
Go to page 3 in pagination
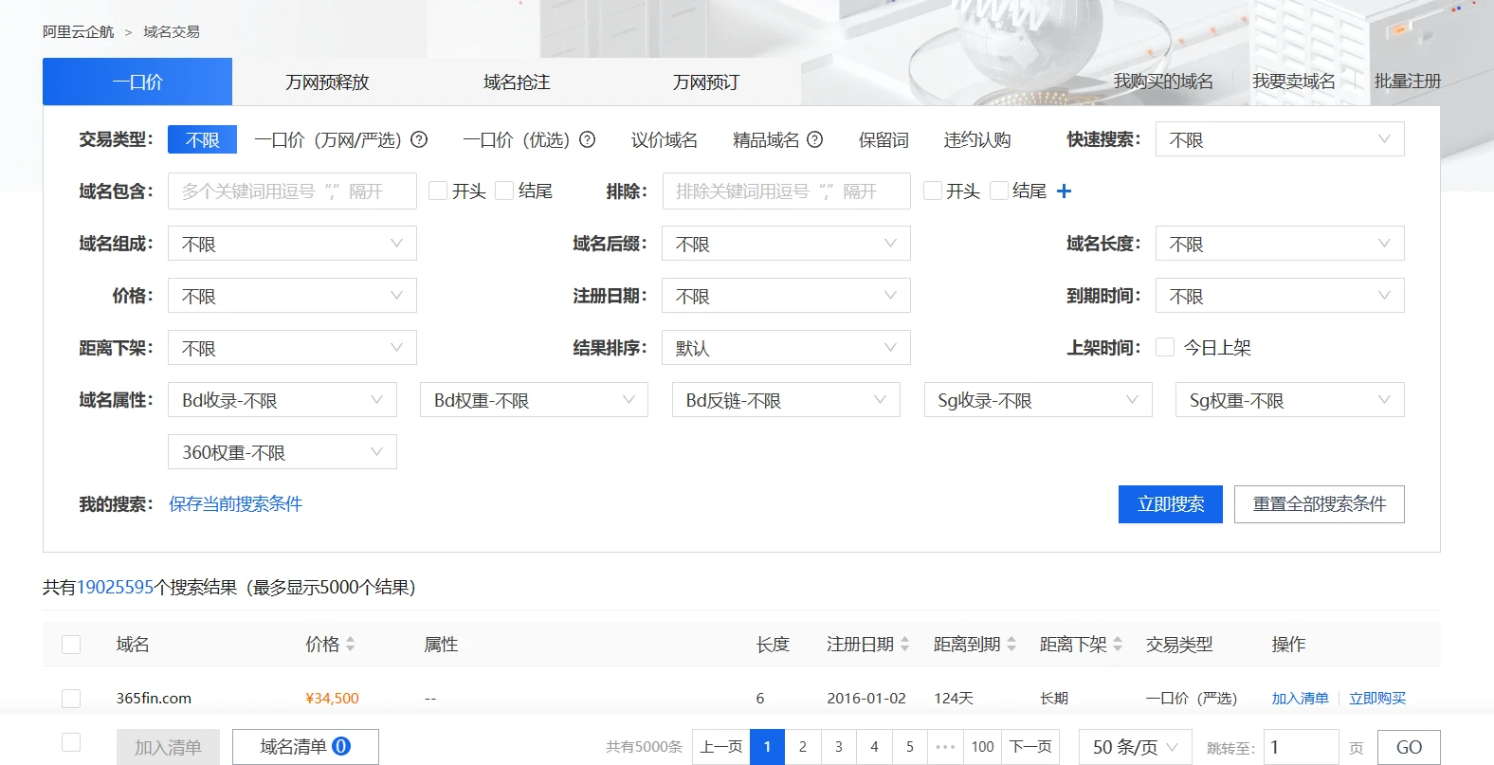[838, 747]
